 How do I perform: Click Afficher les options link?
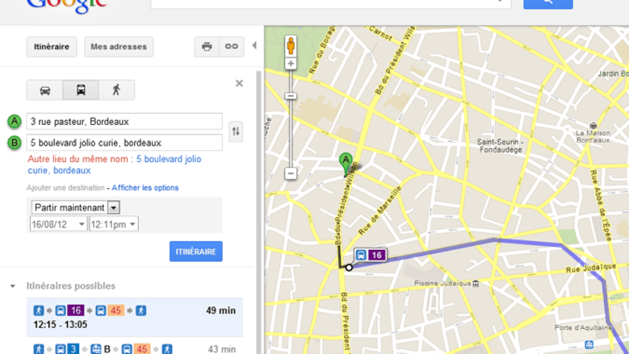pyautogui.click(x=145, y=188)
